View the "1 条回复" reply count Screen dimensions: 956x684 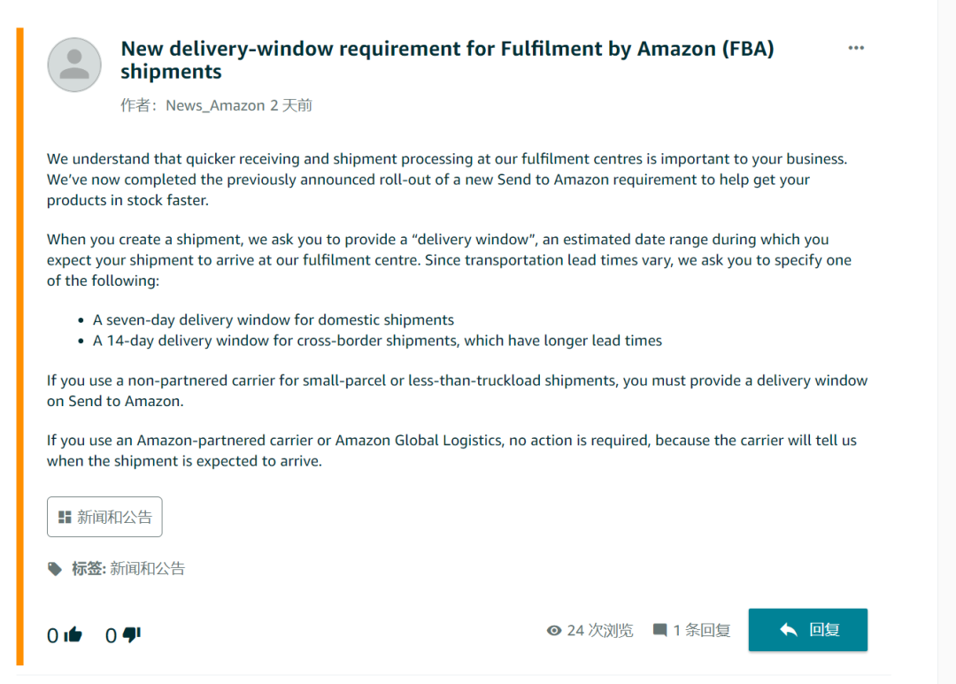701,630
